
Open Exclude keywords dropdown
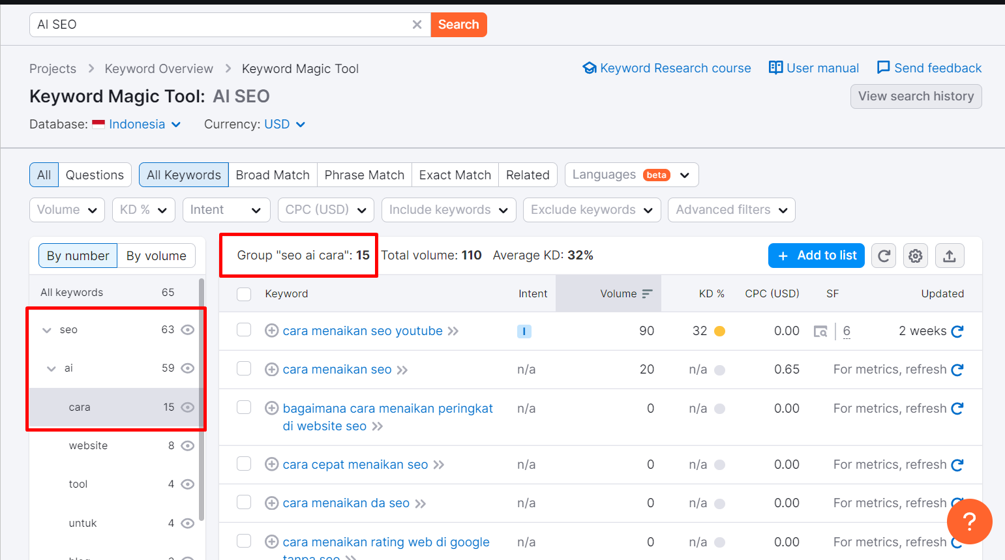point(592,210)
